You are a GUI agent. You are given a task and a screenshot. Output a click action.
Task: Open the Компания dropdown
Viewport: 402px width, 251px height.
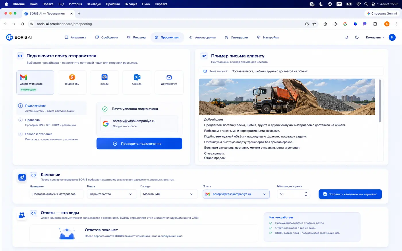(375, 38)
